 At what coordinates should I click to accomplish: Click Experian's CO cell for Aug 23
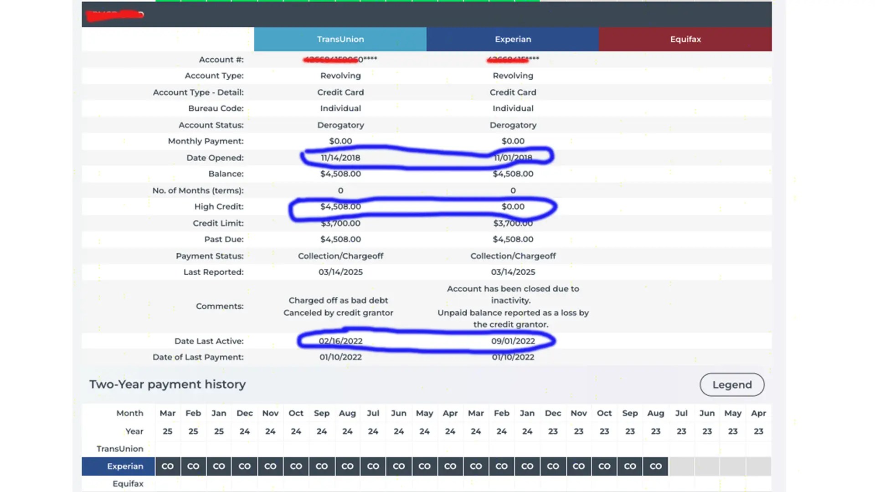coord(656,466)
